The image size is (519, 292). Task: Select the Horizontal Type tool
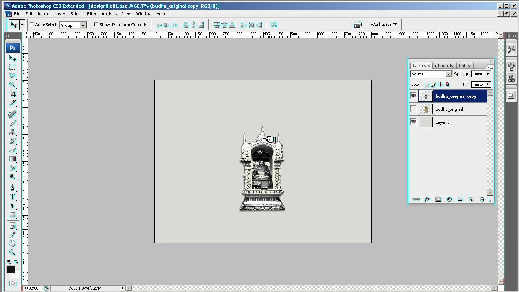click(13, 197)
